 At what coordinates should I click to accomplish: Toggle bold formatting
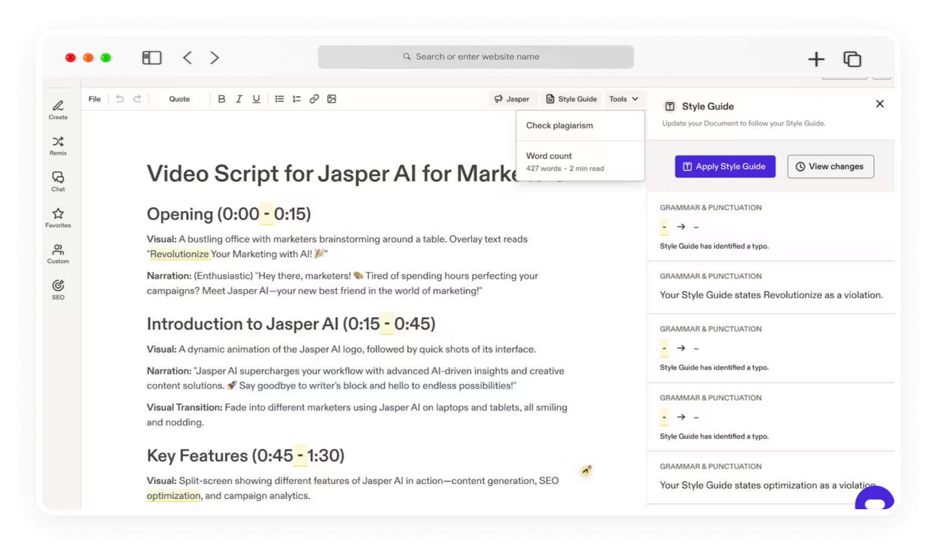[221, 99]
